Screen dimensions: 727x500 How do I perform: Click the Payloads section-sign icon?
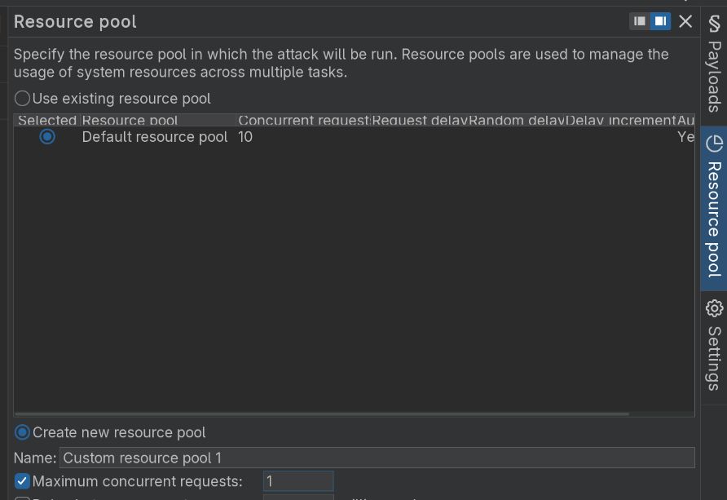(714, 25)
